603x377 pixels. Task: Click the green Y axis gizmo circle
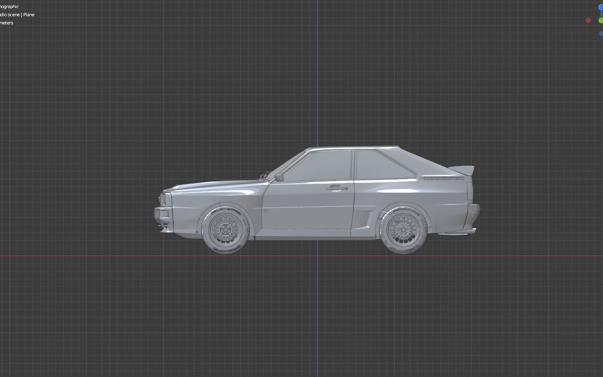click(x=601, y=20)
